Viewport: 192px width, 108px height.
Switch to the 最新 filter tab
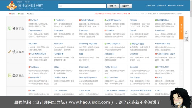point(21,14)
